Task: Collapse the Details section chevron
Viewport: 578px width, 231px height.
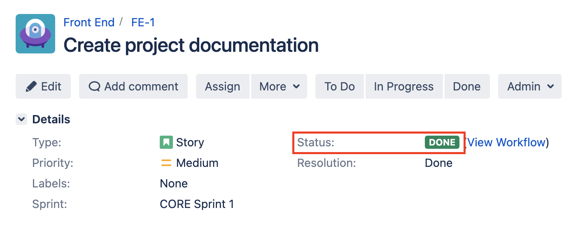Action: 21,120
